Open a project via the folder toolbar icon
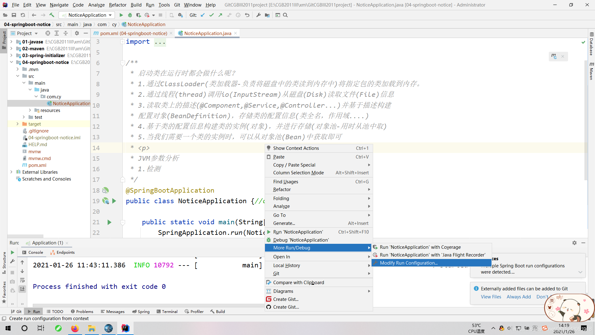The image size is (595, 335). [5, 15]
